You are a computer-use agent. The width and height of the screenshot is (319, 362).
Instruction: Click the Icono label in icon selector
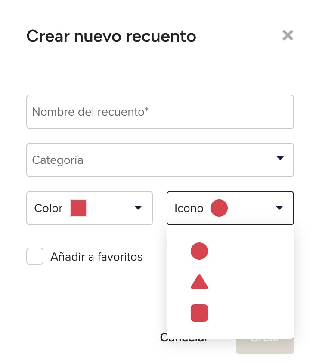pyautogui.click(x=189, y=208)
